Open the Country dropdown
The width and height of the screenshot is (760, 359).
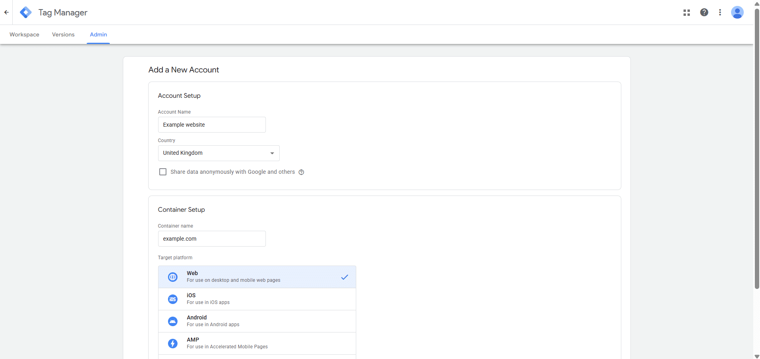[x=218, y=153]
